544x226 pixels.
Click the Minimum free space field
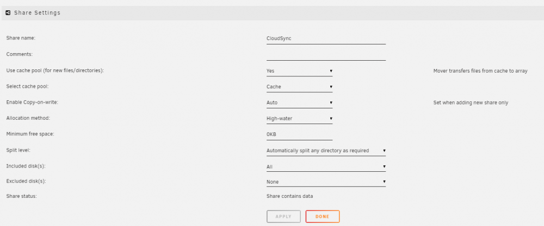[299, 134]
